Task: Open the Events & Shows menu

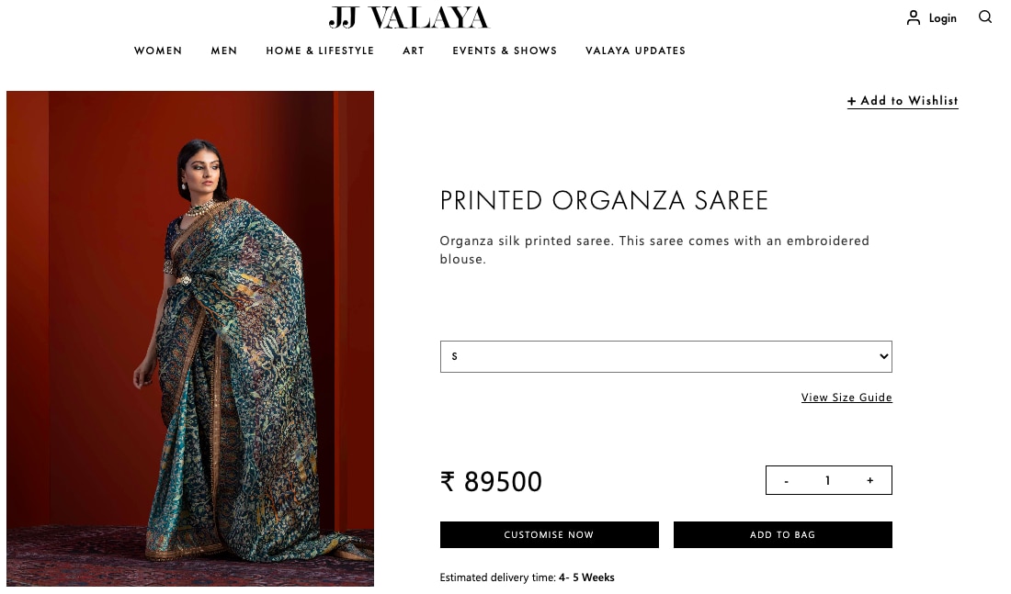Action: point(505,50)
